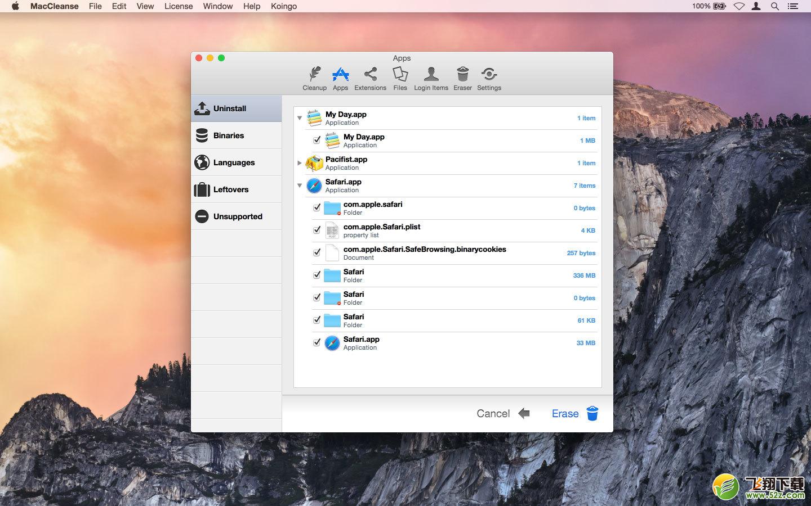
Task: Click the 257 bytes size value
Action: point(581,253)
